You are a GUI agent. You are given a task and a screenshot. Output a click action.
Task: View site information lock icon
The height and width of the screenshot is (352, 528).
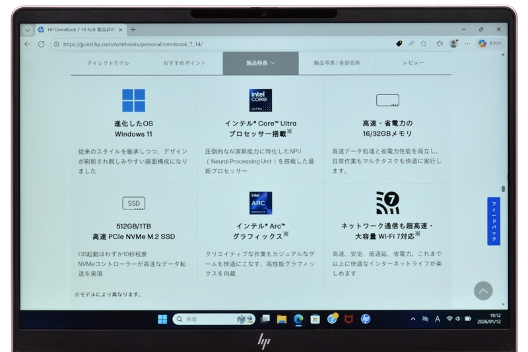pos(56,44)
